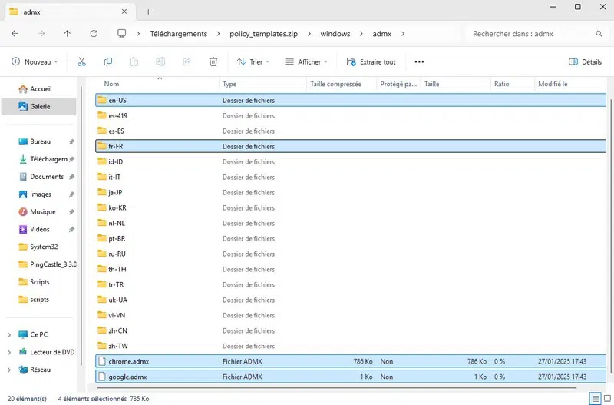Screen dimensions: 614x405
Task: Click the Refresh arrow in navigation bar
Action: [x=94, y=34]
